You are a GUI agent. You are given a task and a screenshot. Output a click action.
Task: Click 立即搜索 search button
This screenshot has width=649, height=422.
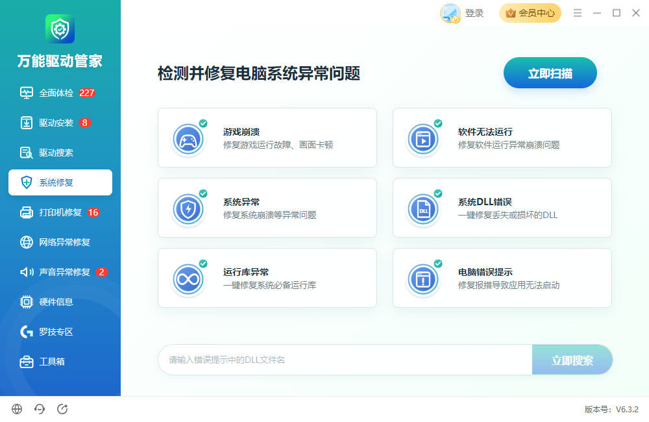572,360
